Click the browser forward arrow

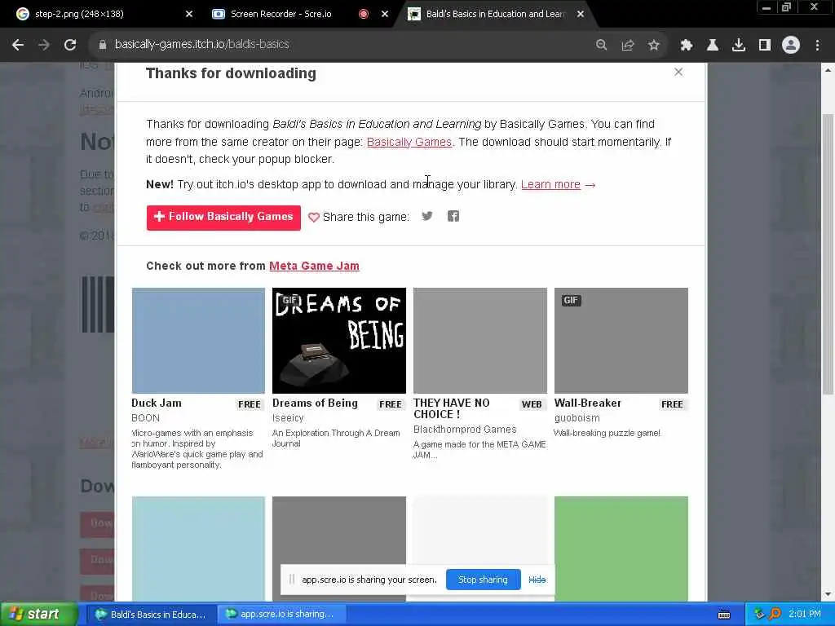[x=44, y=45]
